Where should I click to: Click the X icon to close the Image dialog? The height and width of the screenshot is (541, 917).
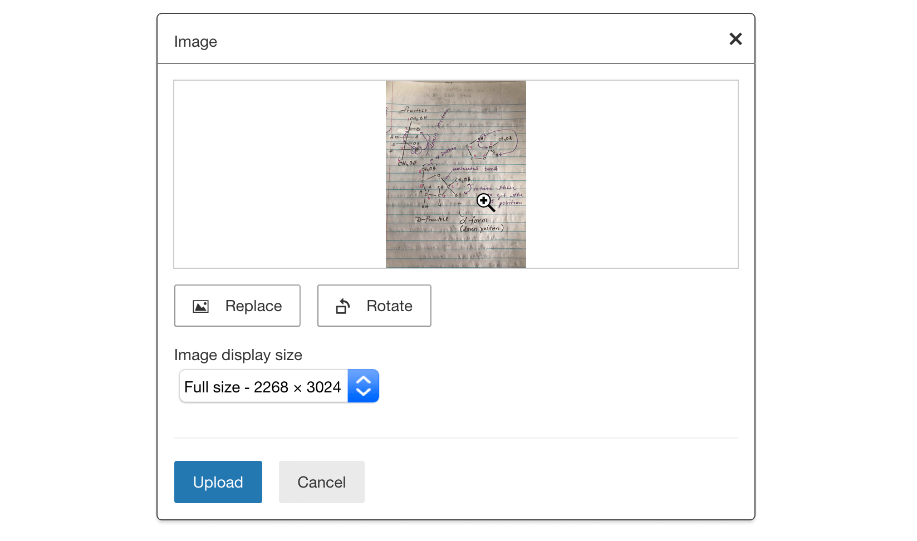click(x=735, y=39)
